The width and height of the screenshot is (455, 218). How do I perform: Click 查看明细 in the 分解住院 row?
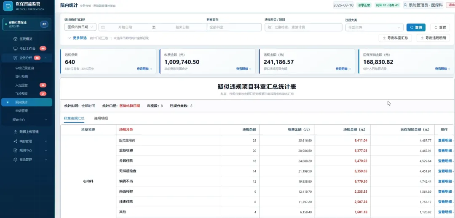(445, 161)
